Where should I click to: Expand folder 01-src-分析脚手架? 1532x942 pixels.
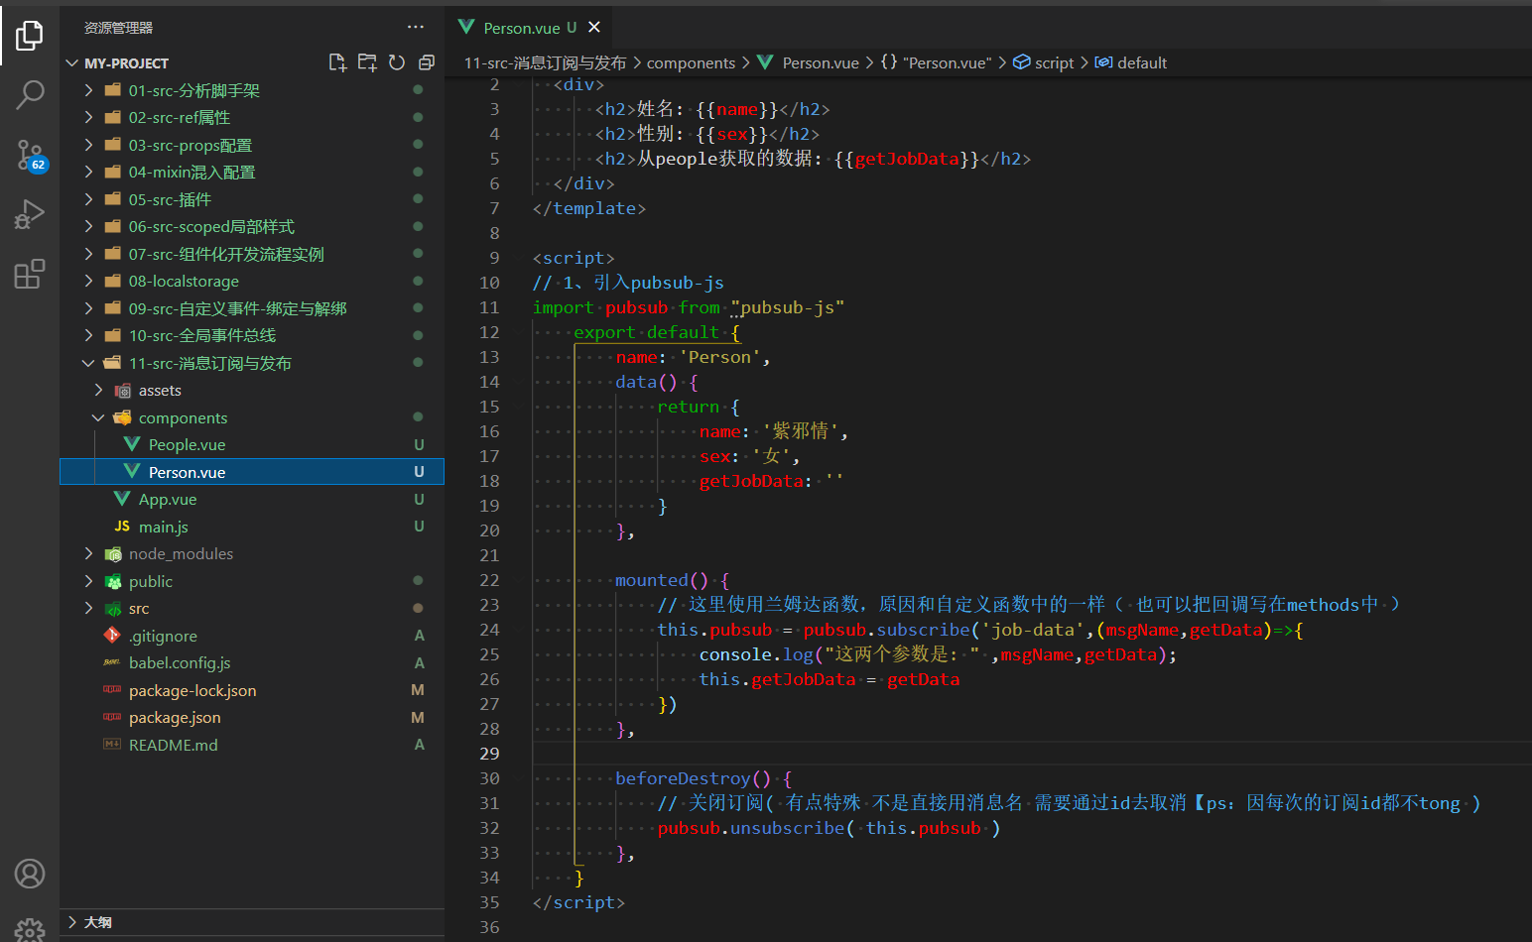(x=88, y=90)
